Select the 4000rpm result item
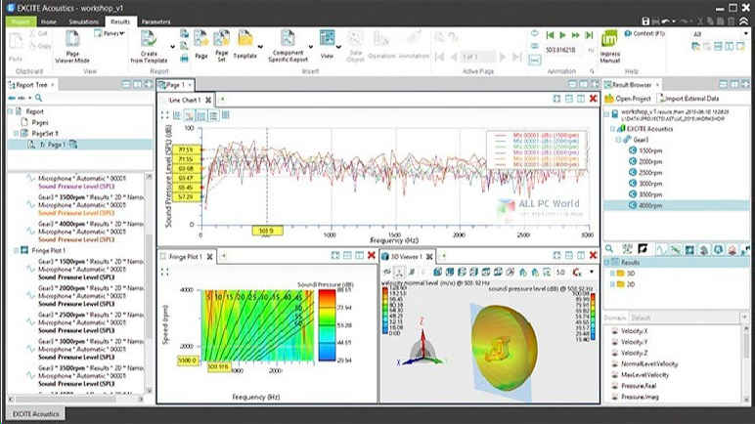Viewport: 755px width, 424px height. click(x=650, y=204)
